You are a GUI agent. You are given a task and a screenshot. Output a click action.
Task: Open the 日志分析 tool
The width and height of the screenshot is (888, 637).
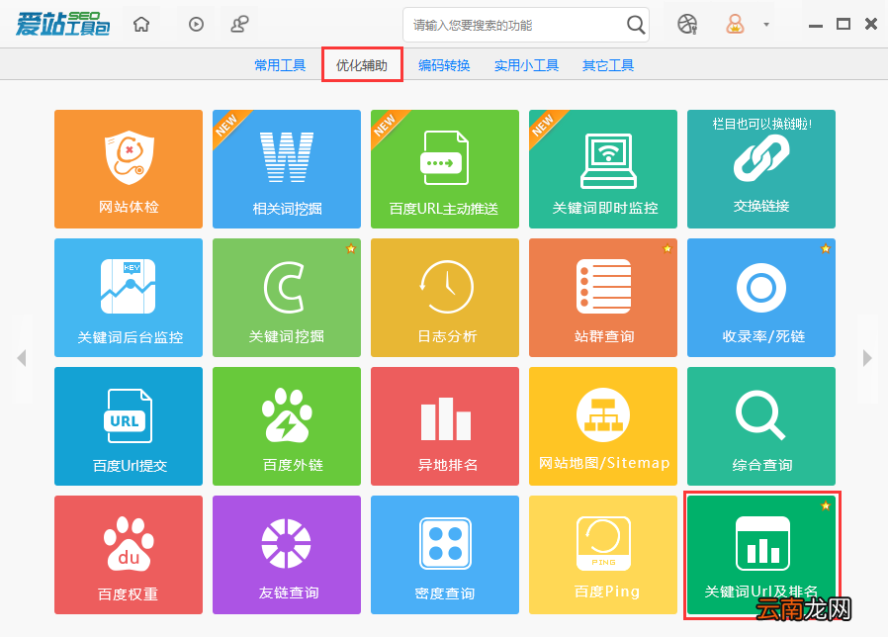click(445, 298)
